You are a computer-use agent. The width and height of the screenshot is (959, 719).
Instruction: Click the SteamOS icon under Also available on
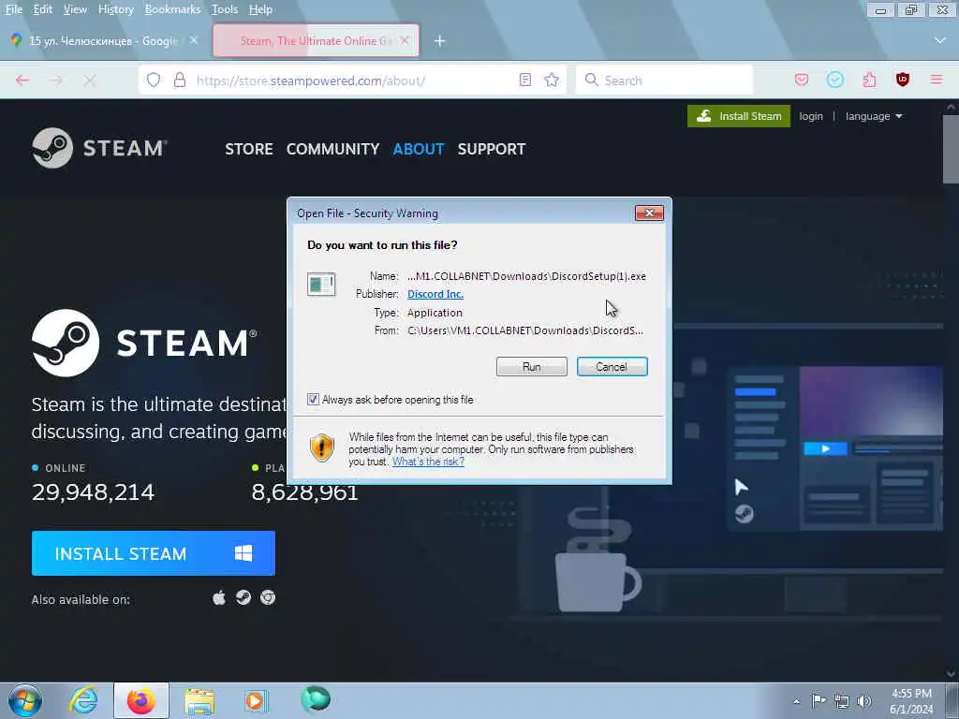pos(243,597)
